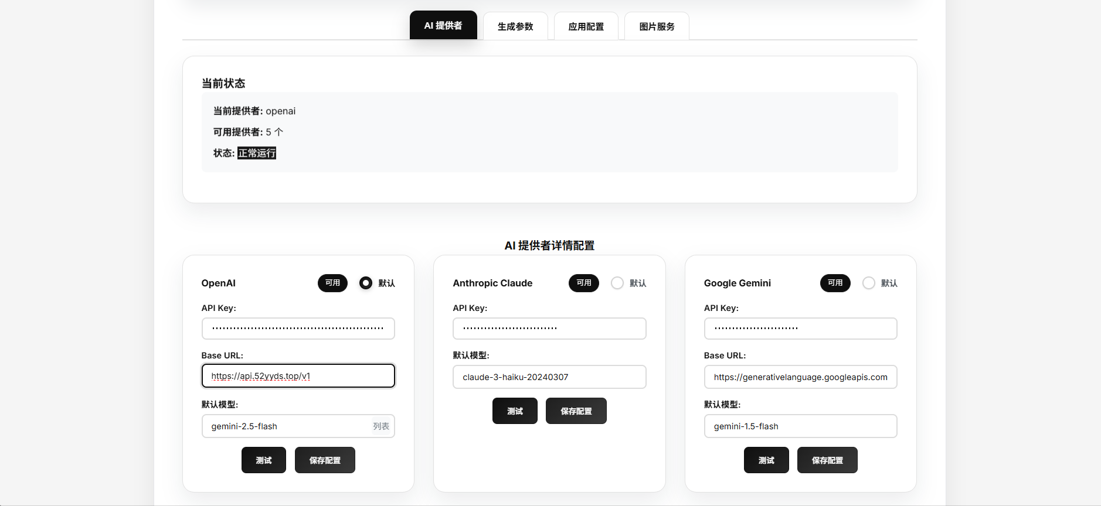This screenshot has height=506, width=1101.
Task: Open the 应用配置 tab
Action: point(586,26)
